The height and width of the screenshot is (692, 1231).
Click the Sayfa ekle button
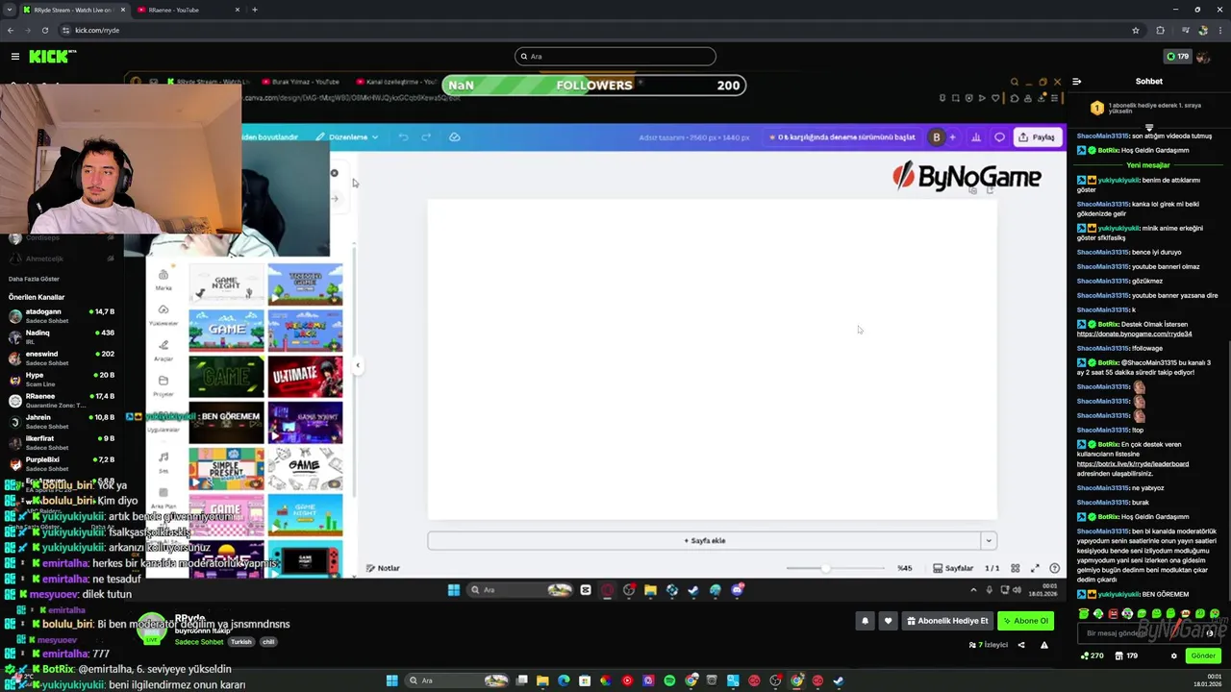coord(704,540)
